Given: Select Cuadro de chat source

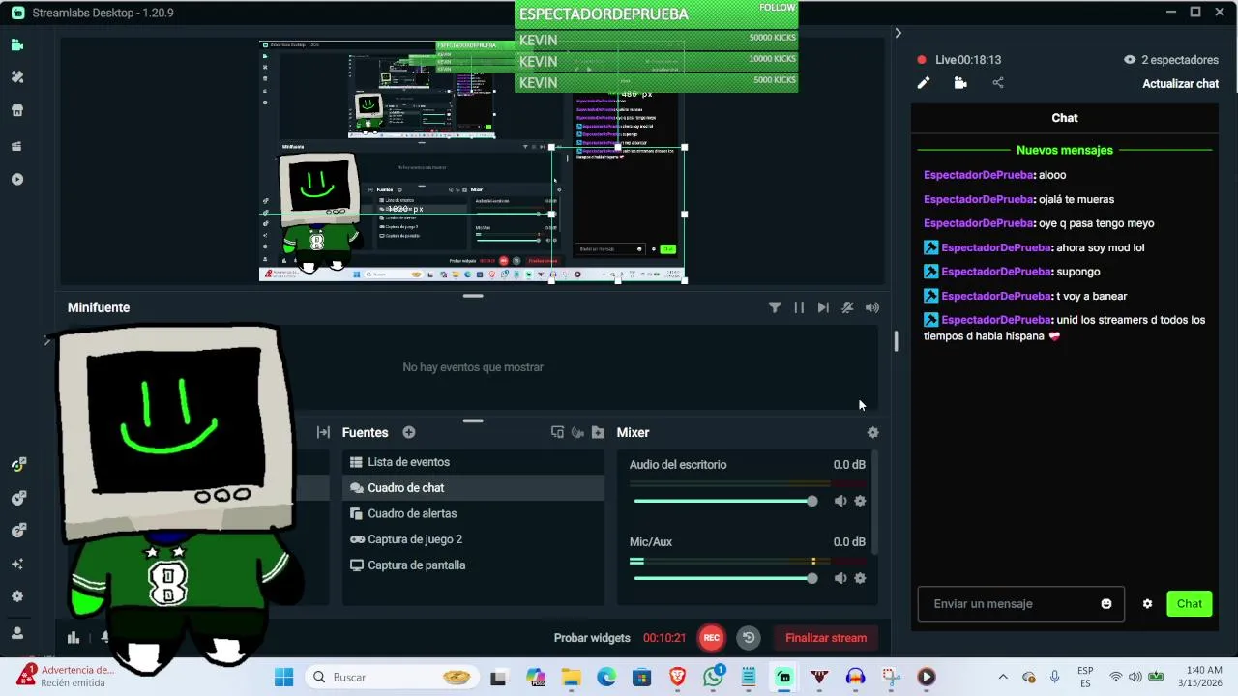Looking at the screenshot, I should (473, 488).
